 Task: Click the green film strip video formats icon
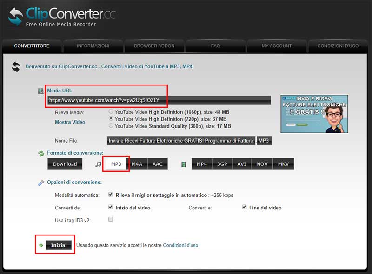point(184,164)
